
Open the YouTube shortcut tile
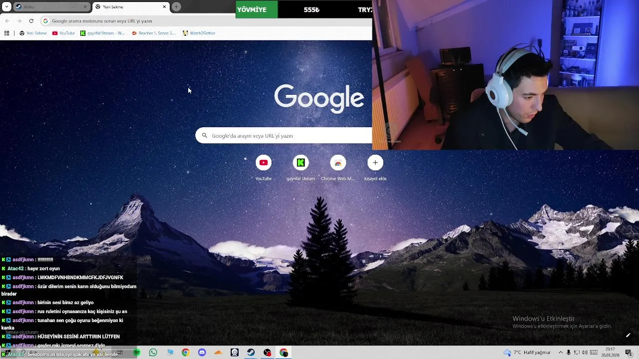click(x=264, y=168)
